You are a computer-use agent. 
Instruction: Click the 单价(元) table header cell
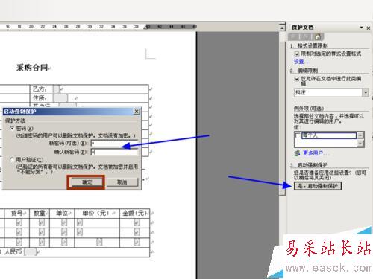tap(97, 213)
